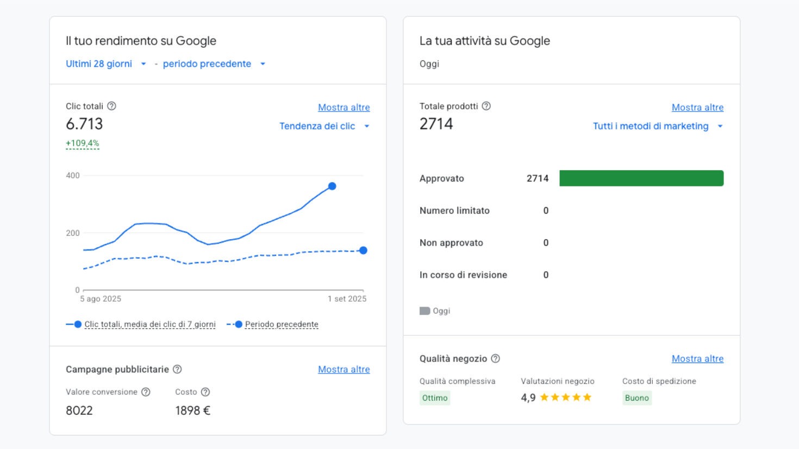
Task: Click Mostra altre next to Qualità negozio
Action: [x=697, y=358]
